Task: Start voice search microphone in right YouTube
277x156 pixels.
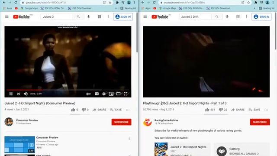Action: pyautogui.click(x=227, y=16)
